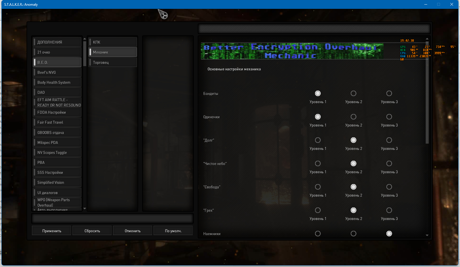Click the Сбросить button

point(92,231)
